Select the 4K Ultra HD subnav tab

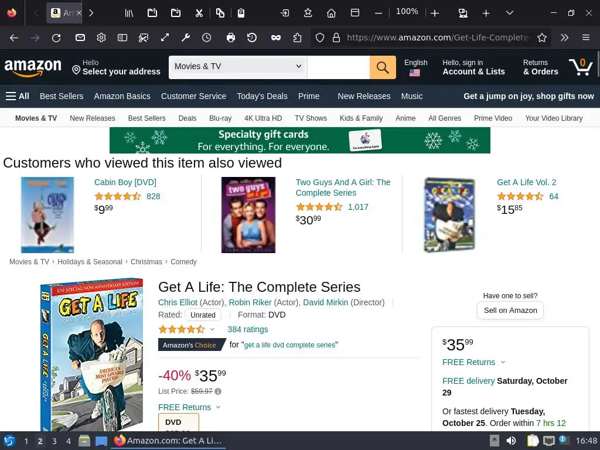click(x=263, y=118)
